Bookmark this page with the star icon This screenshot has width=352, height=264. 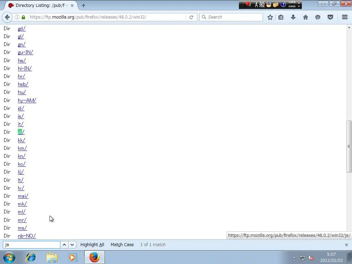point(270,17)
